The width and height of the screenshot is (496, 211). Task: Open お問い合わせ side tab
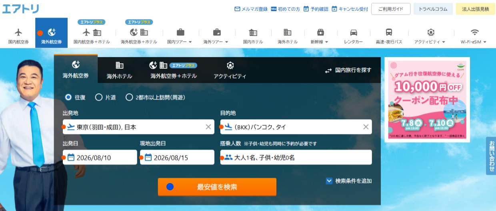pyautogui.click(x=491, y=156)
